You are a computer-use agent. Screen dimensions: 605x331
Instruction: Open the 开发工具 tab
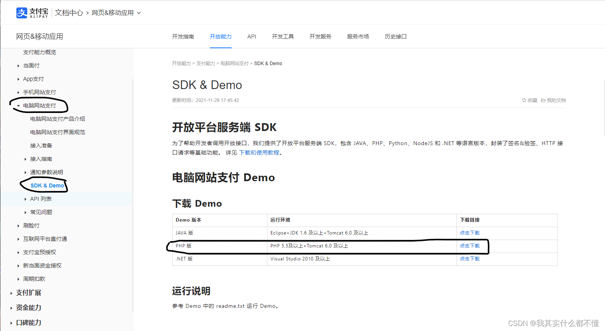[283, 36]
